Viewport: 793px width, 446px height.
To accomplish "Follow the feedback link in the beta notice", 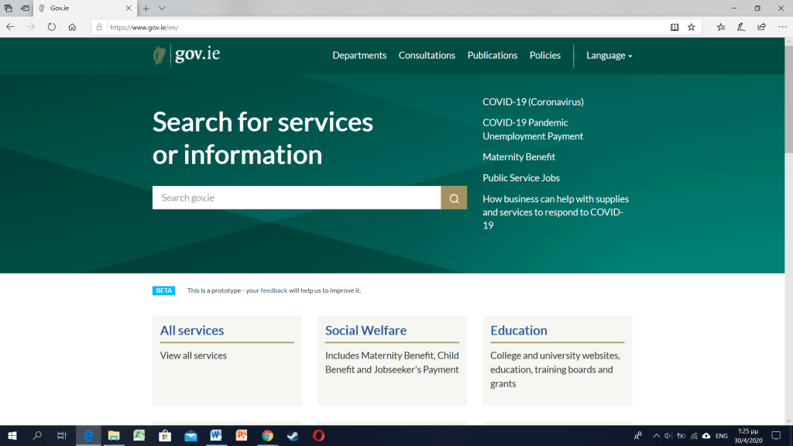I will tap(273, 291).
